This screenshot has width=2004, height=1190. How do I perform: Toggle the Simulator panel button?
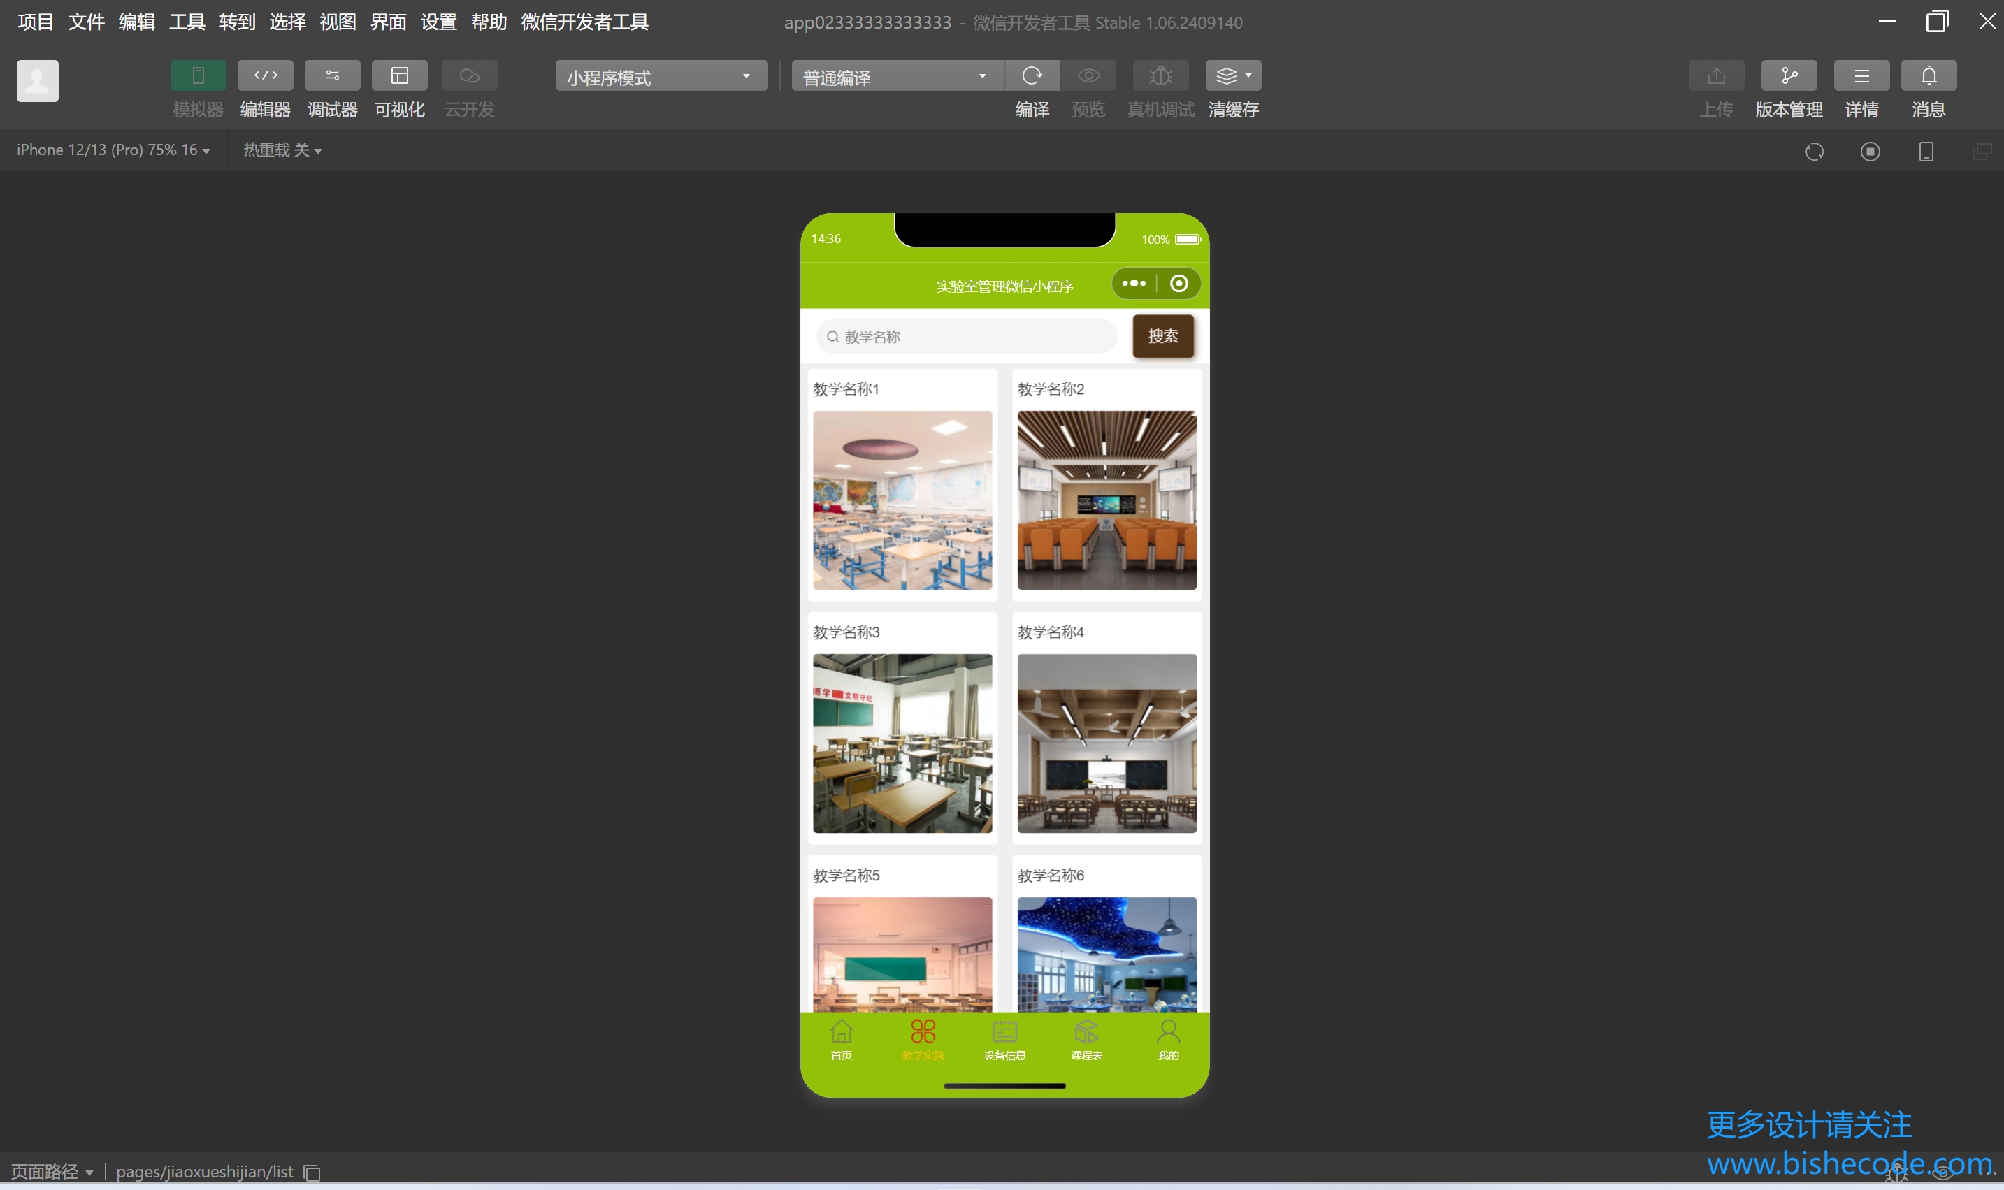tap(198, 76)
